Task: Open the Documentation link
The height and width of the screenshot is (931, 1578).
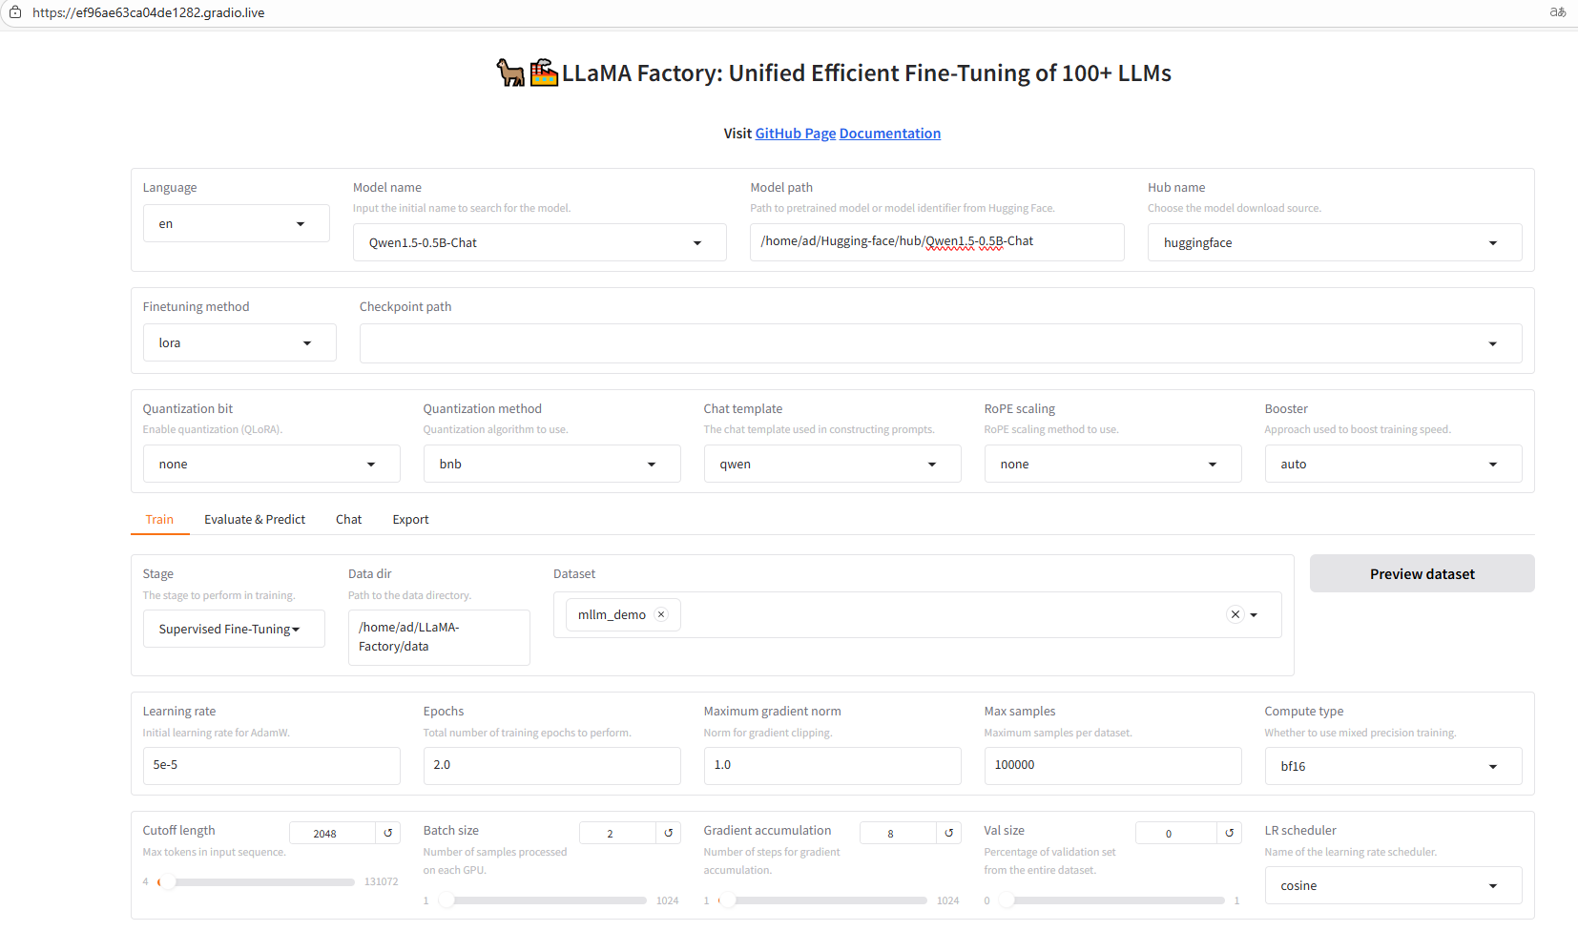Action: (x=890, y=134)
